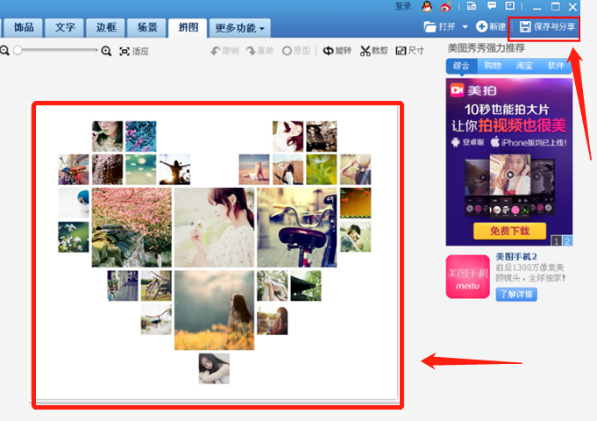
Task: Click the Free Download (免费下载) button
Action: click(x=509, y=232)
